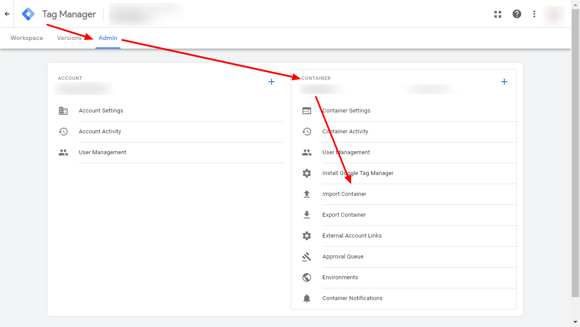580x327 pixels.
Task: Open Account Settings
Action: click(x=101, y=111)
